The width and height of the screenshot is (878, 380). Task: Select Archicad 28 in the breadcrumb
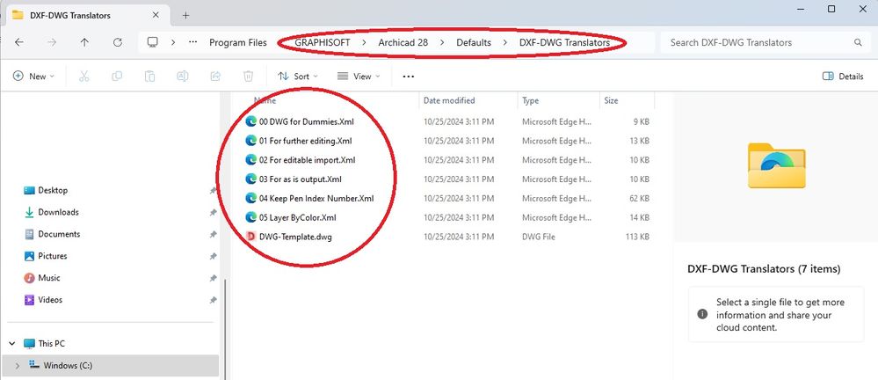pyautogui.click(x=403, y=42)
